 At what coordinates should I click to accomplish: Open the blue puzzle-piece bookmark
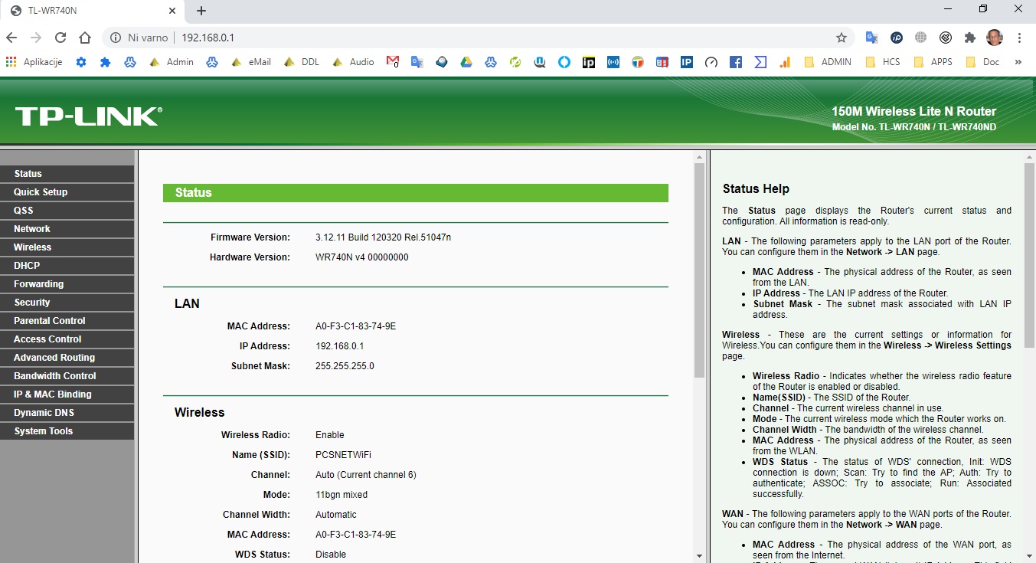click(106, 62)
